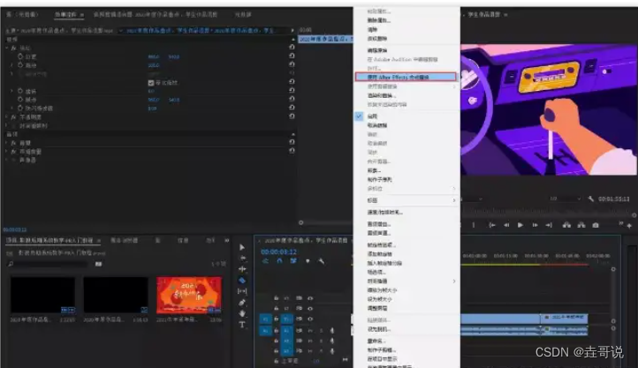The image size is (638, 368).
Task: Toggle the timeline Snap magnet icon
Action: click(x=279, y=261)
